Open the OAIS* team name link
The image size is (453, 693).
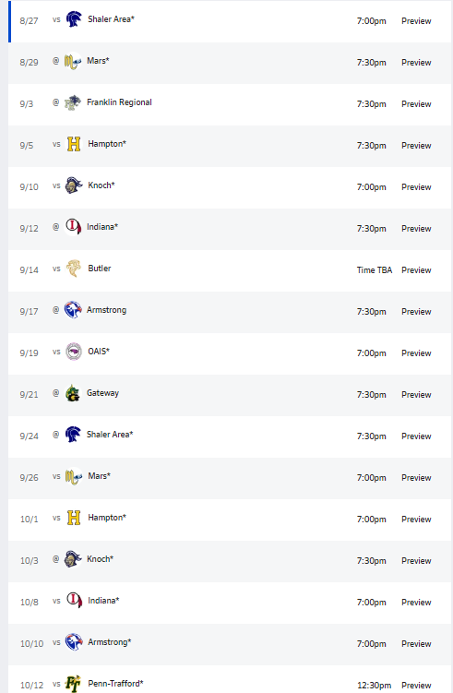click(99, 352)
